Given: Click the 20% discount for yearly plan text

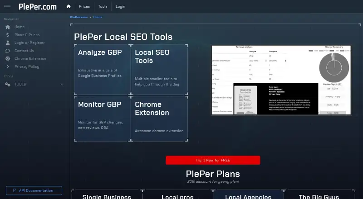Looking at the screenshot, I should (213, 181).
